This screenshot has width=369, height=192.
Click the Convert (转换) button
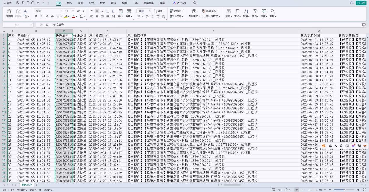click(159, 11)
